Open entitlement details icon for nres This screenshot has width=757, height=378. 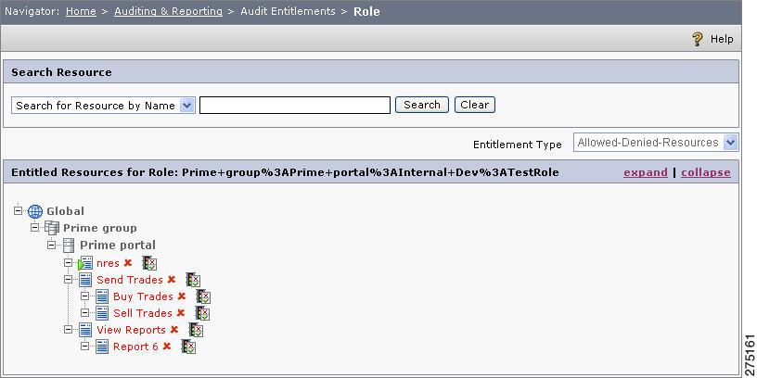149,263
